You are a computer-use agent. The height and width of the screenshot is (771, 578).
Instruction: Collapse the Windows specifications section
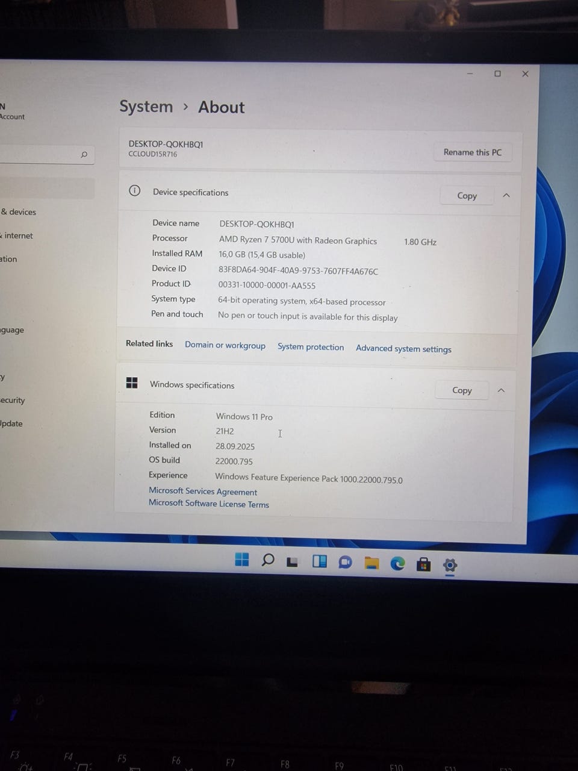tap(501, 390)
